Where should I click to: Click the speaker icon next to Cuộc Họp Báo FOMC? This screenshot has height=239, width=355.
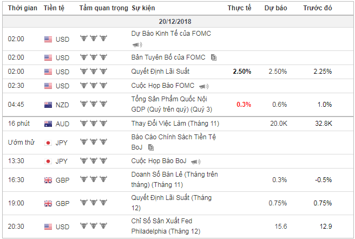click(203, 86)
